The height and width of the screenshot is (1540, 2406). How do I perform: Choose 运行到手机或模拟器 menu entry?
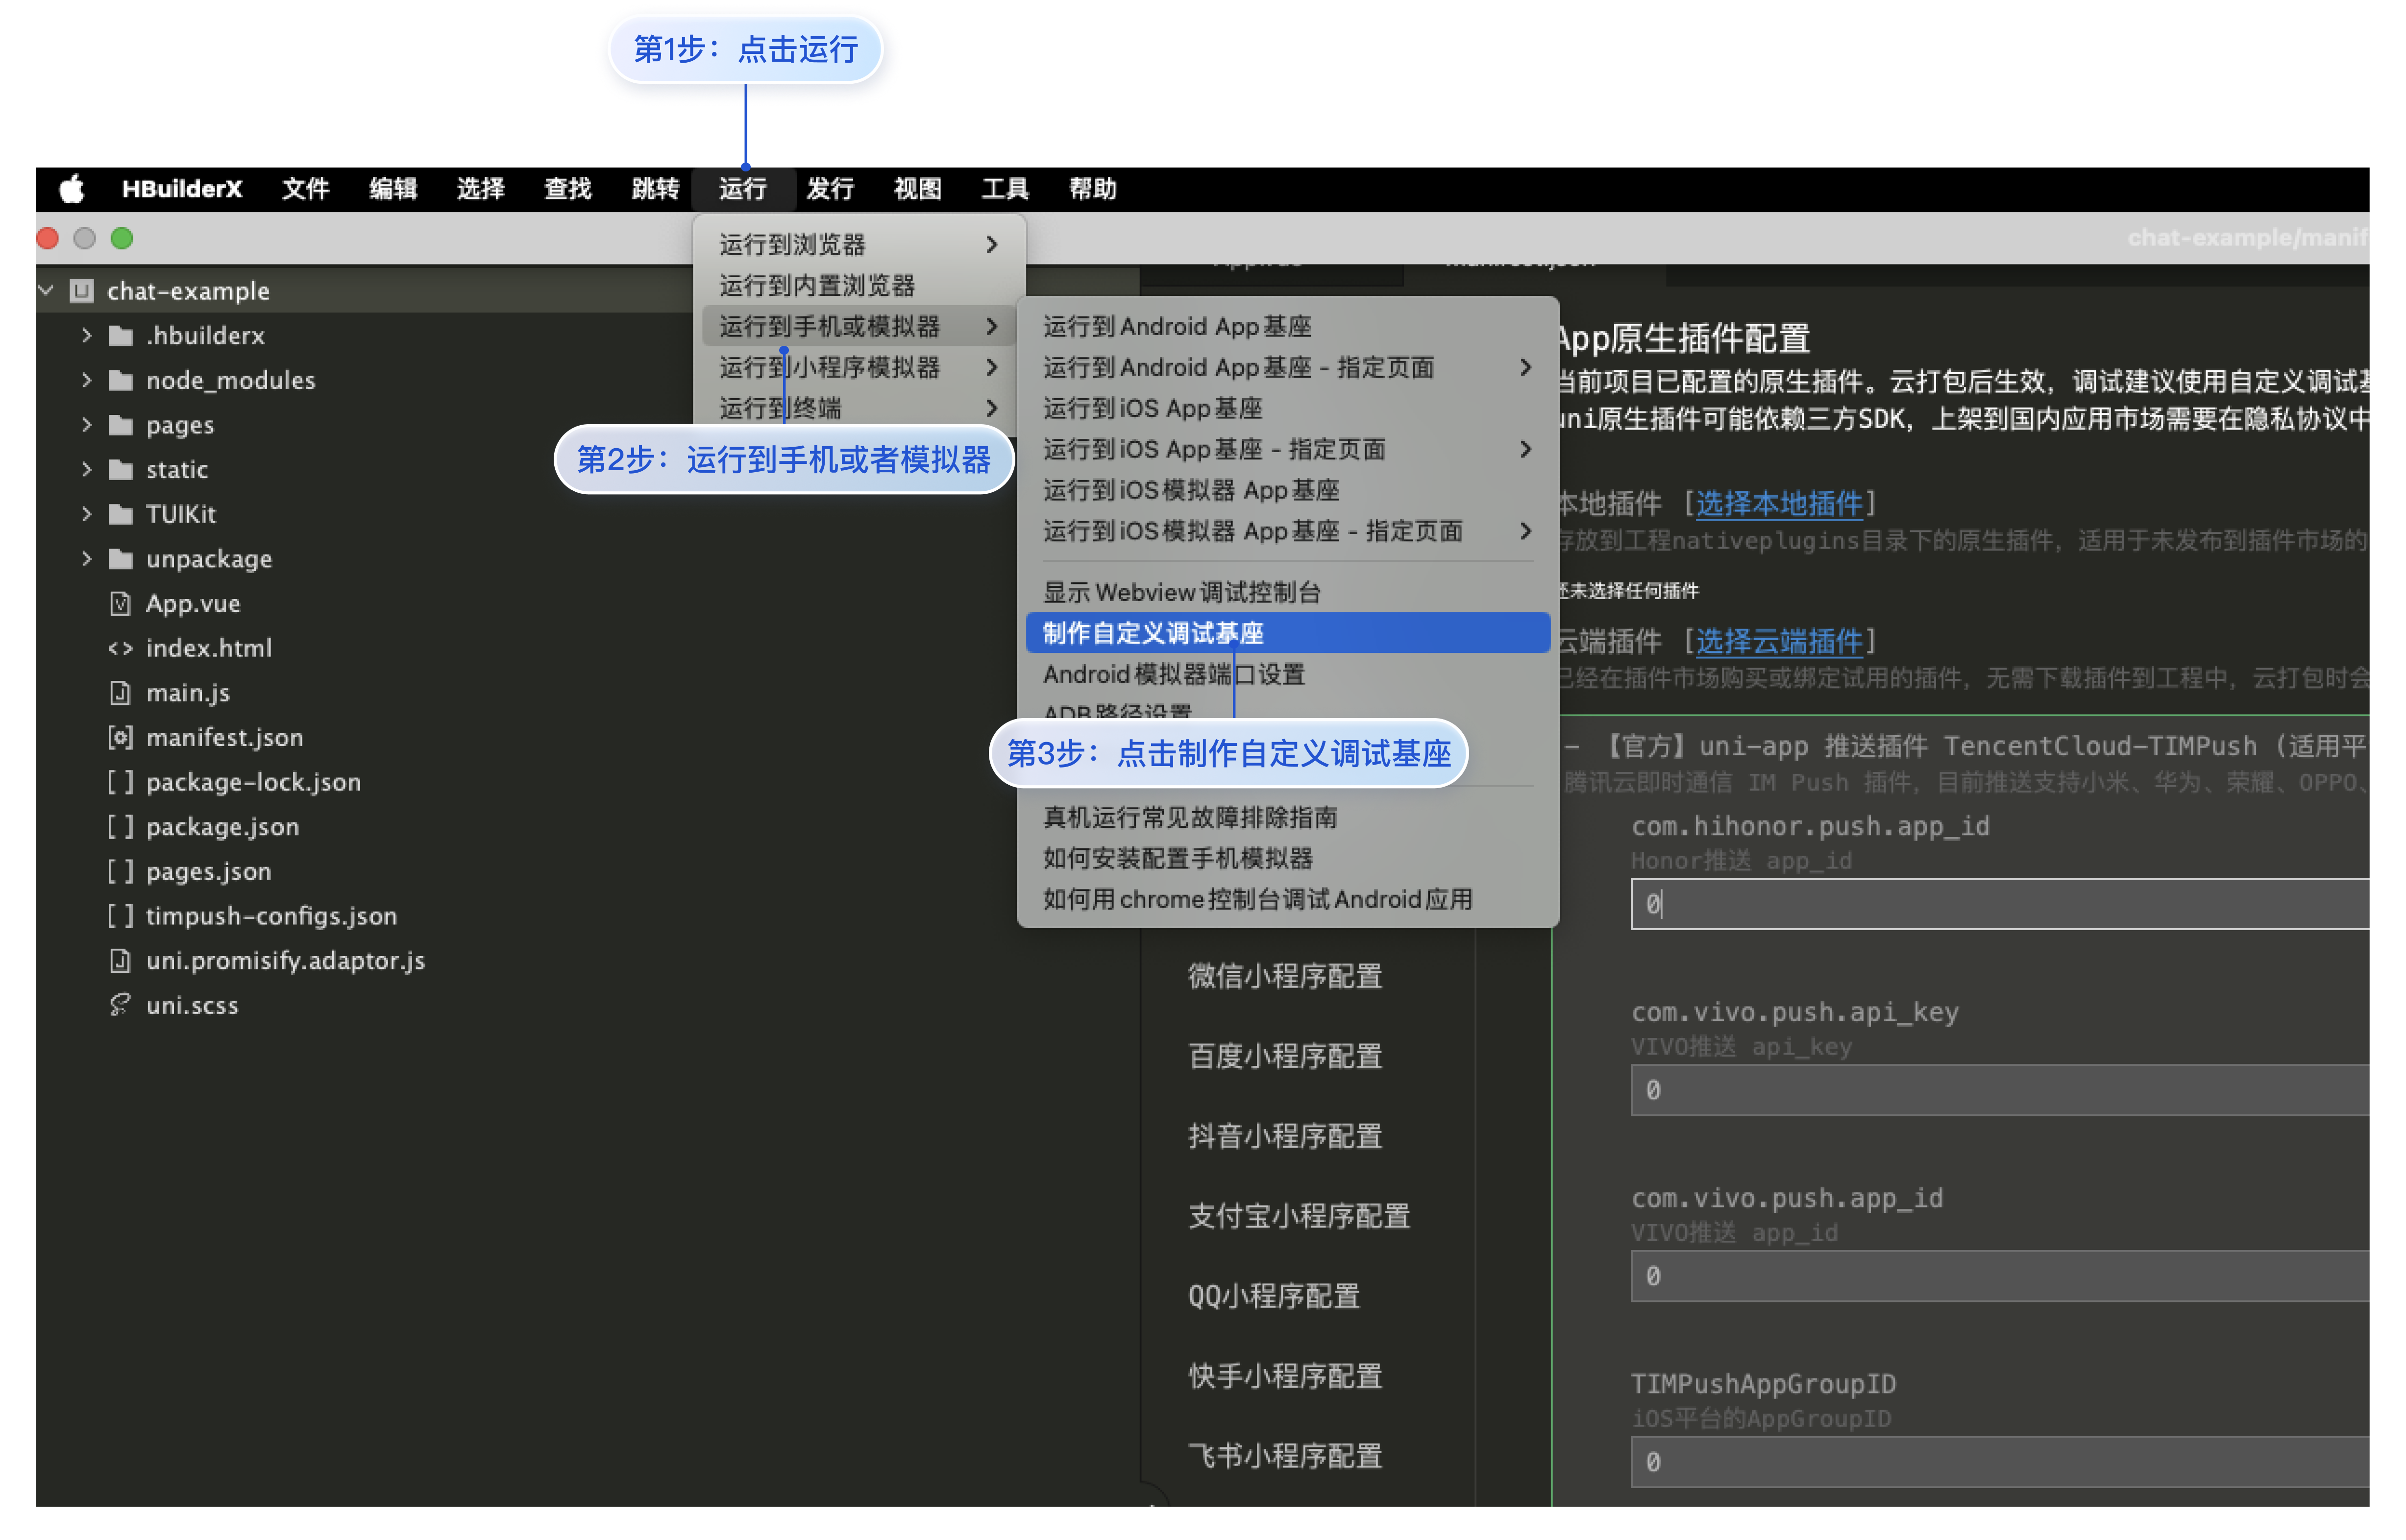coord(859,326)
